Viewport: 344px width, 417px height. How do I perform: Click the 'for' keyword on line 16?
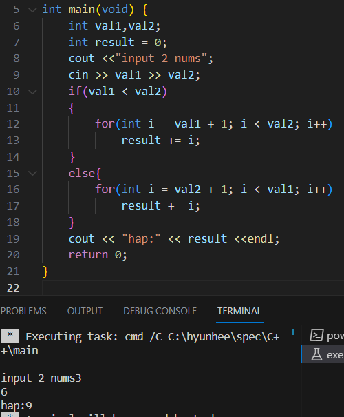[x=105, y=190]
